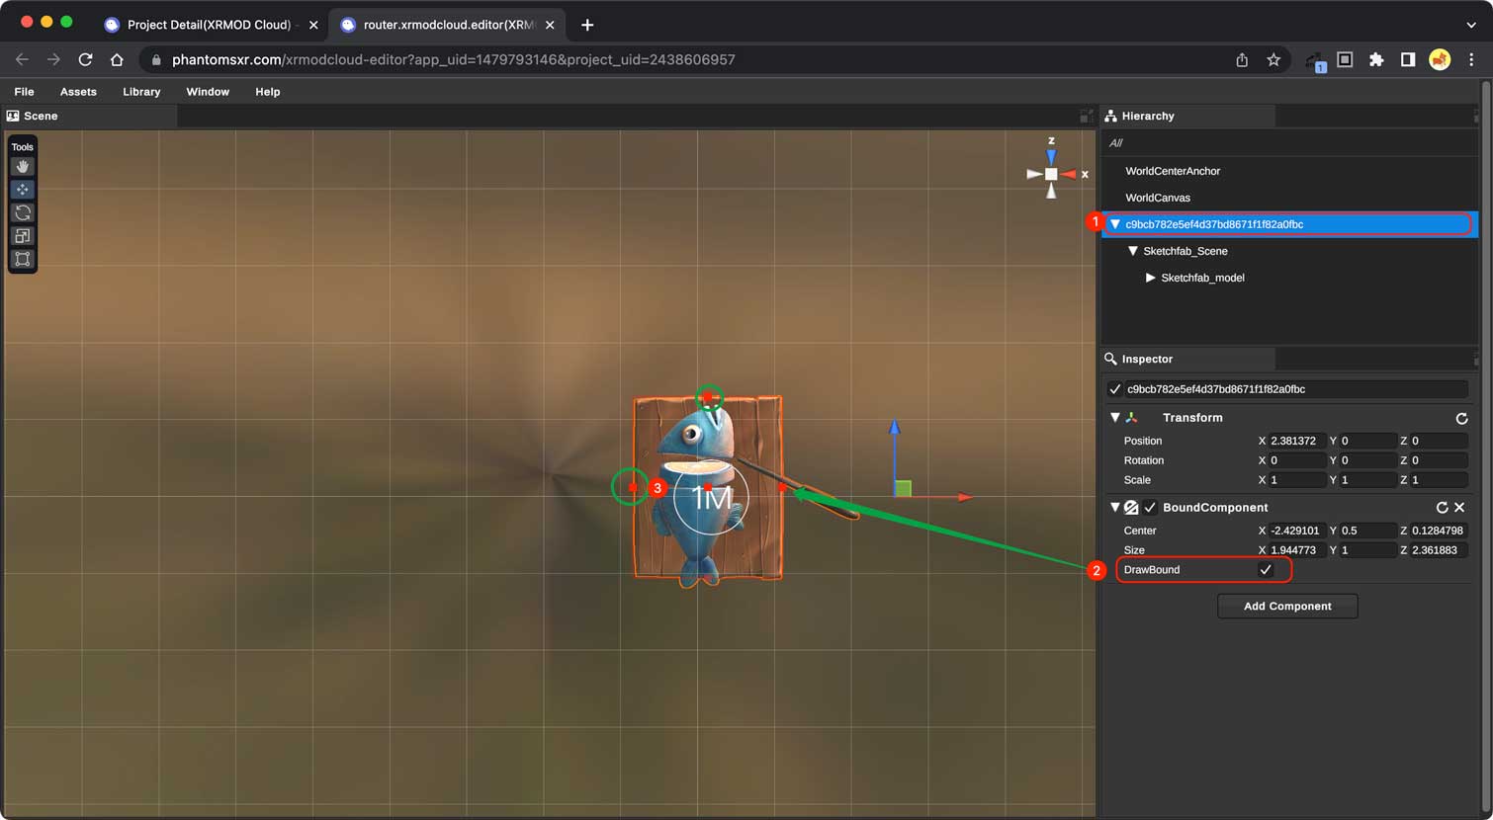The height and width of the screenshot is (820, 1493).
Task: Click the Rotation Y field
Action: click(1368, 460)
